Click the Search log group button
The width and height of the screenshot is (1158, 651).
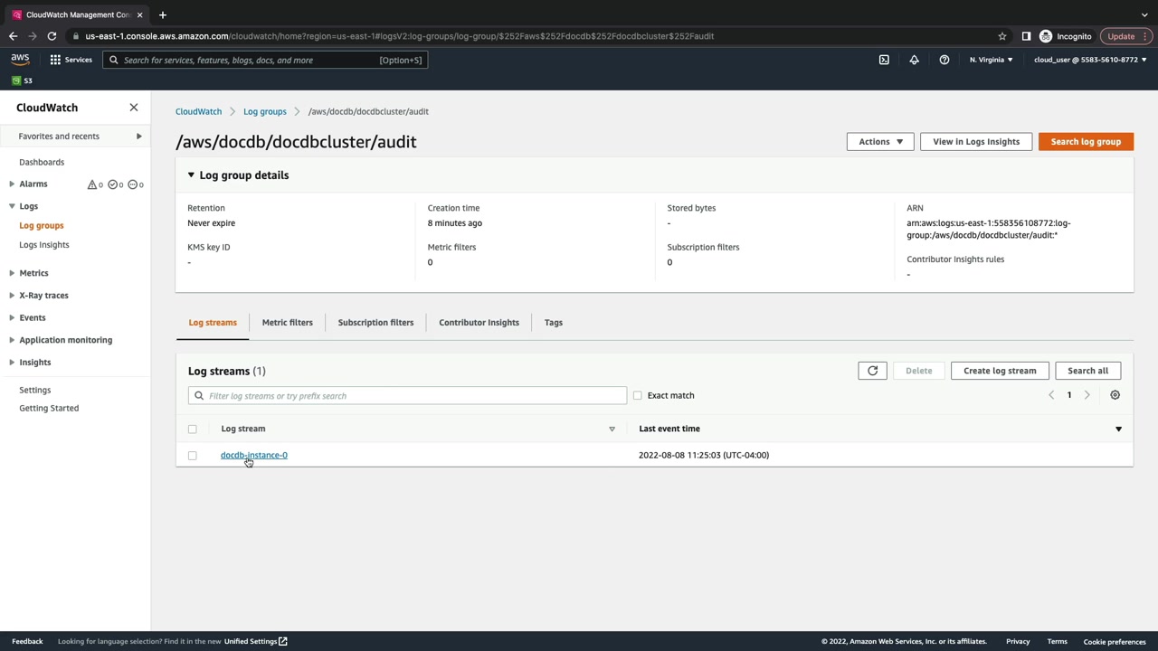[x=1085, y=142]
